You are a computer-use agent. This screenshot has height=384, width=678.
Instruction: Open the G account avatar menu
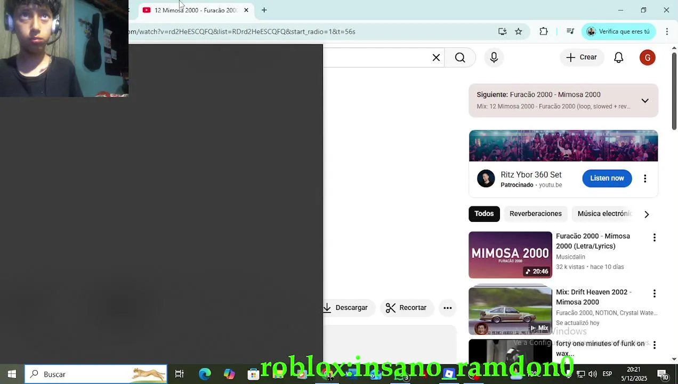coord(648,58)
